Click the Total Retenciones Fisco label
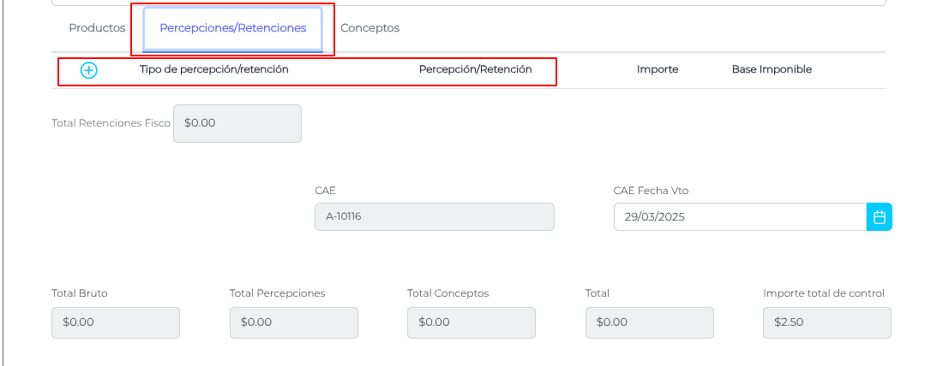The width and height of the screenshot is (937, 366). click(111, 123)
